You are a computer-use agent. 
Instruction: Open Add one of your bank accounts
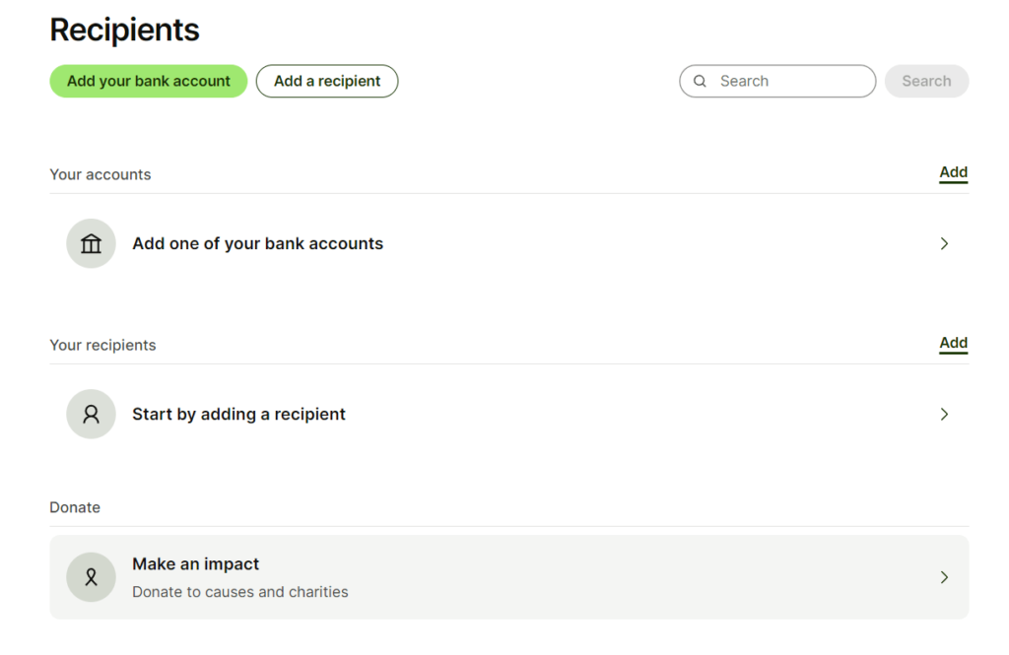(x=258, y=243)
